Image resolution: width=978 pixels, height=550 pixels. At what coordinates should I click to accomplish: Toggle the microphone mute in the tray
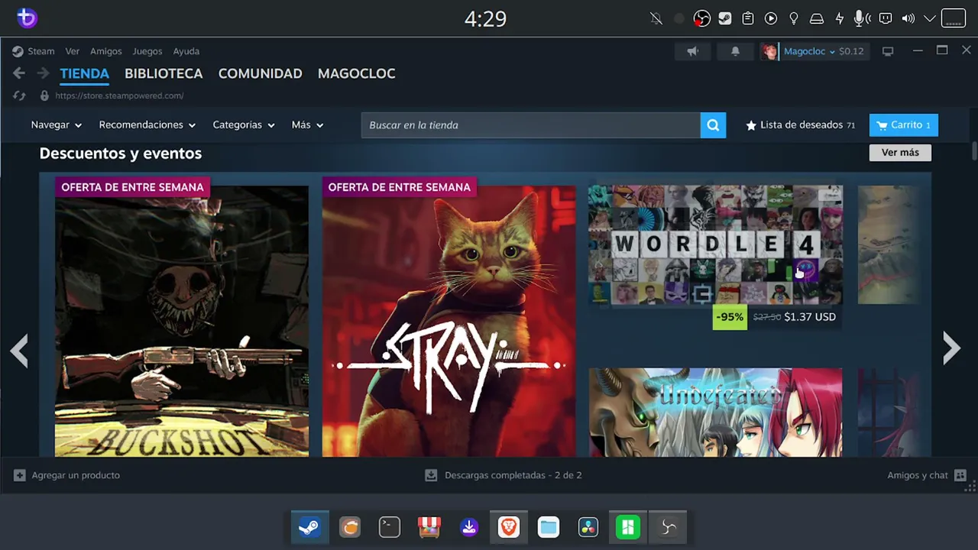(x=862, y=18)
